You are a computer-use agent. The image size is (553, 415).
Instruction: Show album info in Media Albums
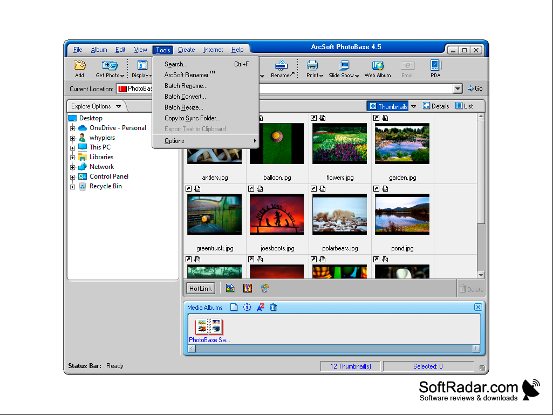[247, 308]
